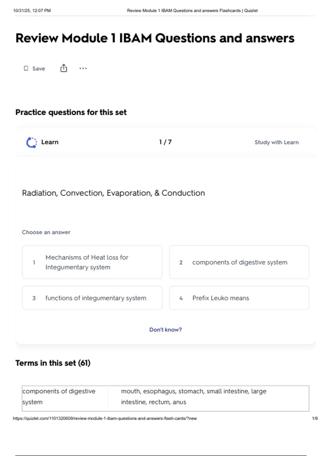Click the Learn label in practice card
The height and width of the screenshot is (456, 322).
point(50,142)
